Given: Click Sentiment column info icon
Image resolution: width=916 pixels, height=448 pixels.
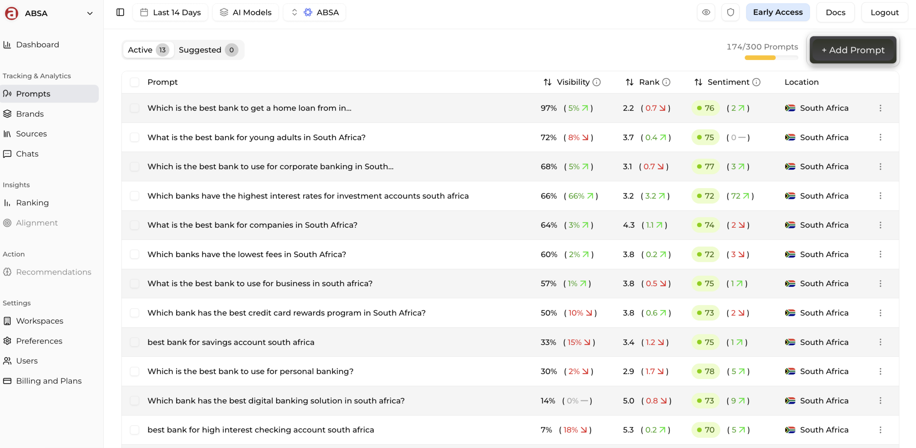Looking at the screenshot, I should click(x=756, y=82).
